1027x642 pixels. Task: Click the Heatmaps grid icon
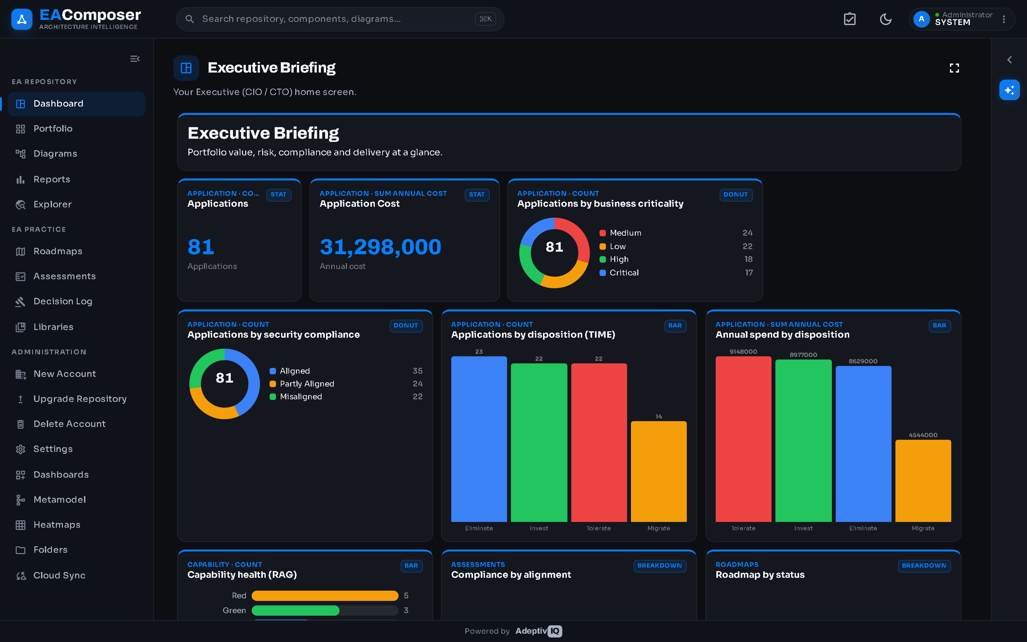tap(20, 525)
